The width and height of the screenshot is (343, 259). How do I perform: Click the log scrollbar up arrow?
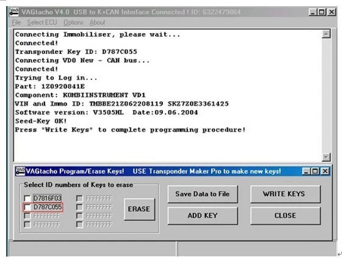click(x=326, y=34)
